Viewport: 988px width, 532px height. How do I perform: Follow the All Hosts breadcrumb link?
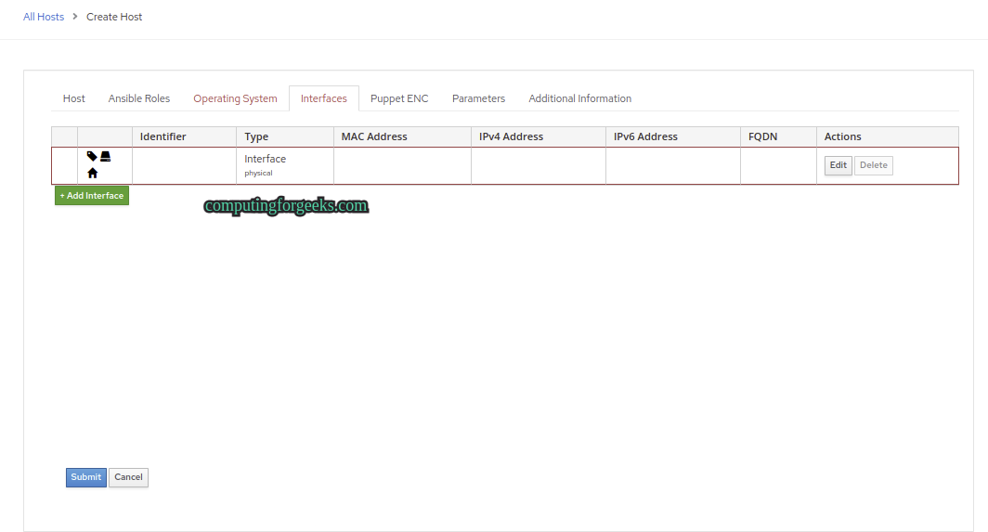(x=44, y=17)
